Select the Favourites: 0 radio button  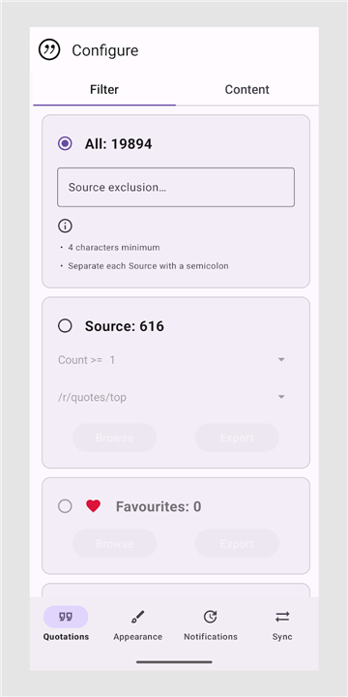click(x=66, y=506)
